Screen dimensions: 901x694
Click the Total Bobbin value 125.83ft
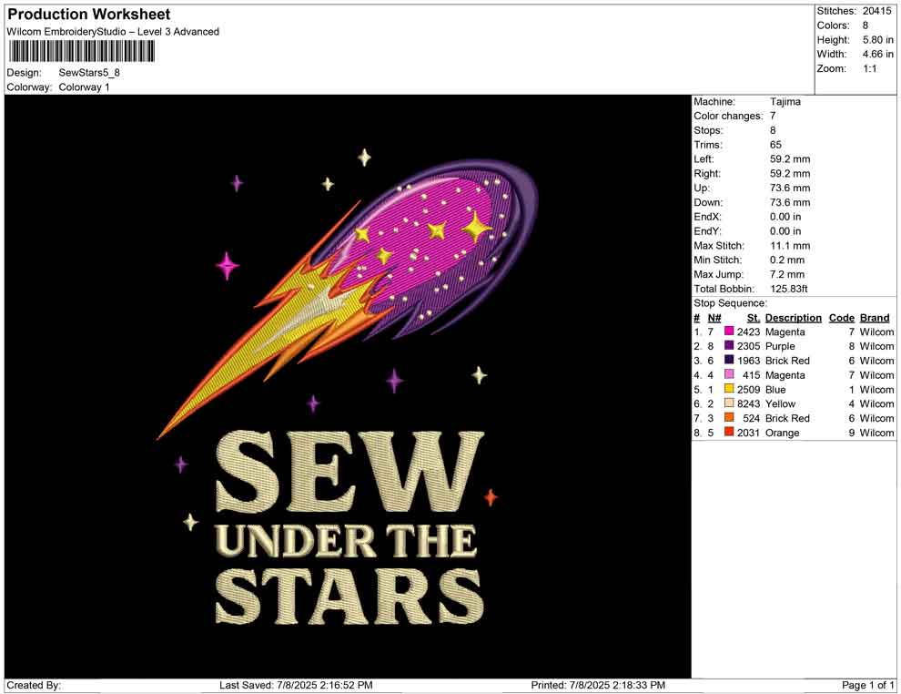789,289
